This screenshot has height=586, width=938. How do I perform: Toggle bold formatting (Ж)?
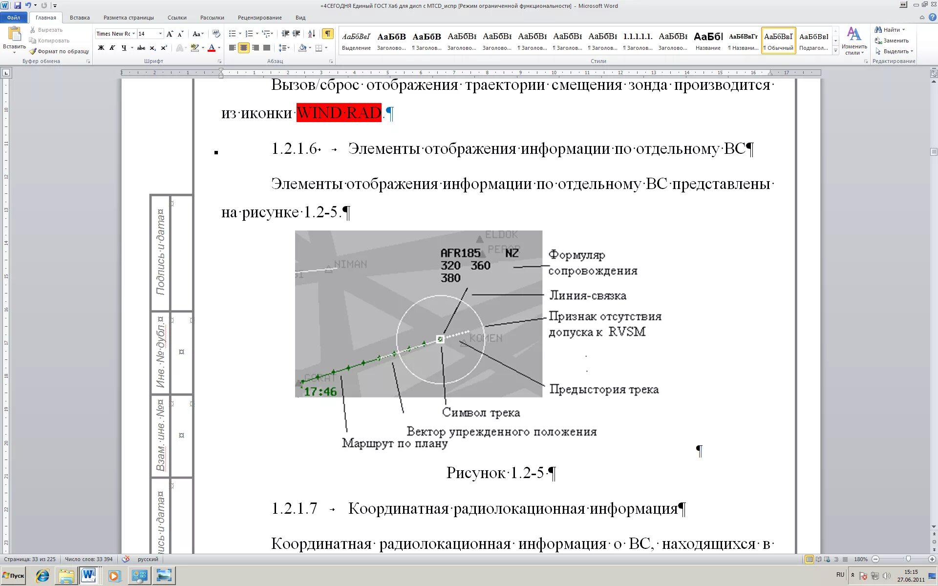coord(101,48)
